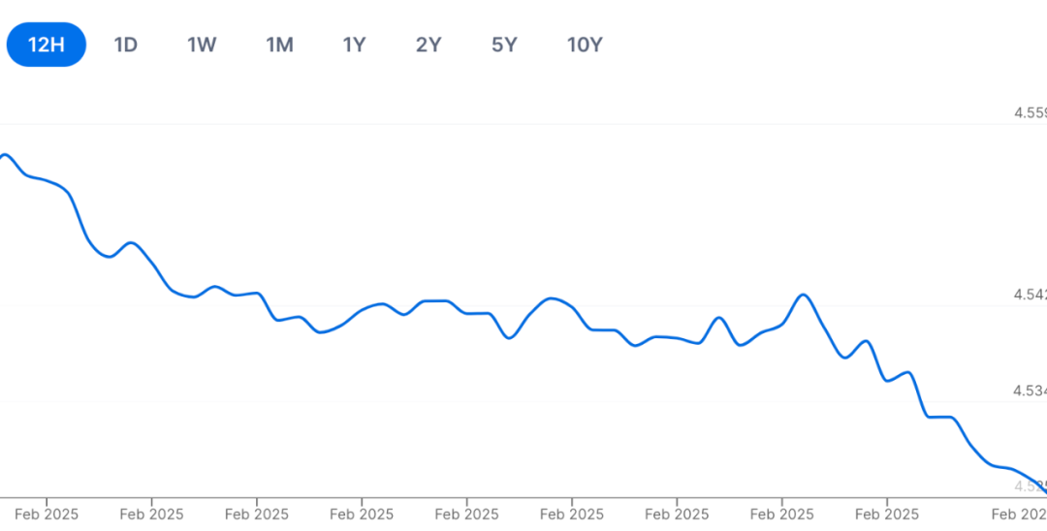1047x531 pixels.
Task: Open the 5Y chart view
Action: pos(504,45)
